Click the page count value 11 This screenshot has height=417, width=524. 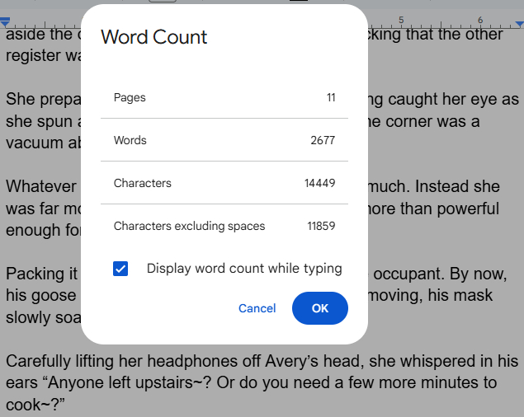331,97
